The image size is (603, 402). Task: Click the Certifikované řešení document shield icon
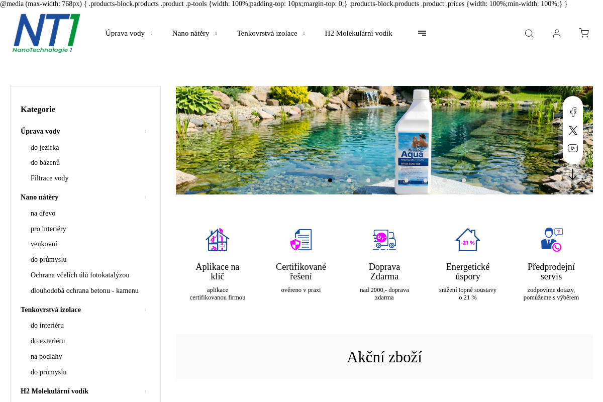click(x=301, y=240)
